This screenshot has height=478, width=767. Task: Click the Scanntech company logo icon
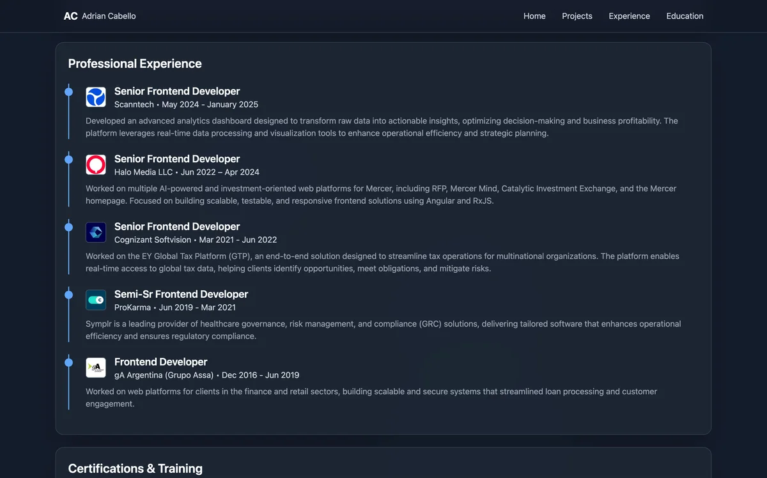pos(96,97)
